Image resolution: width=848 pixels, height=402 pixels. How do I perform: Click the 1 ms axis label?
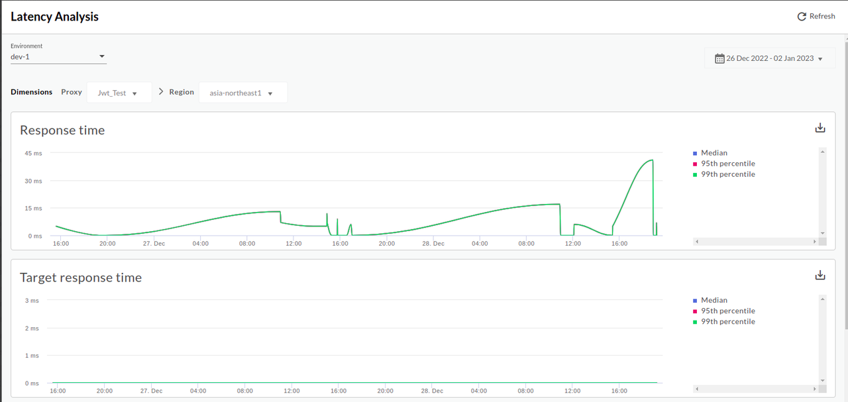tap(32, 356)
